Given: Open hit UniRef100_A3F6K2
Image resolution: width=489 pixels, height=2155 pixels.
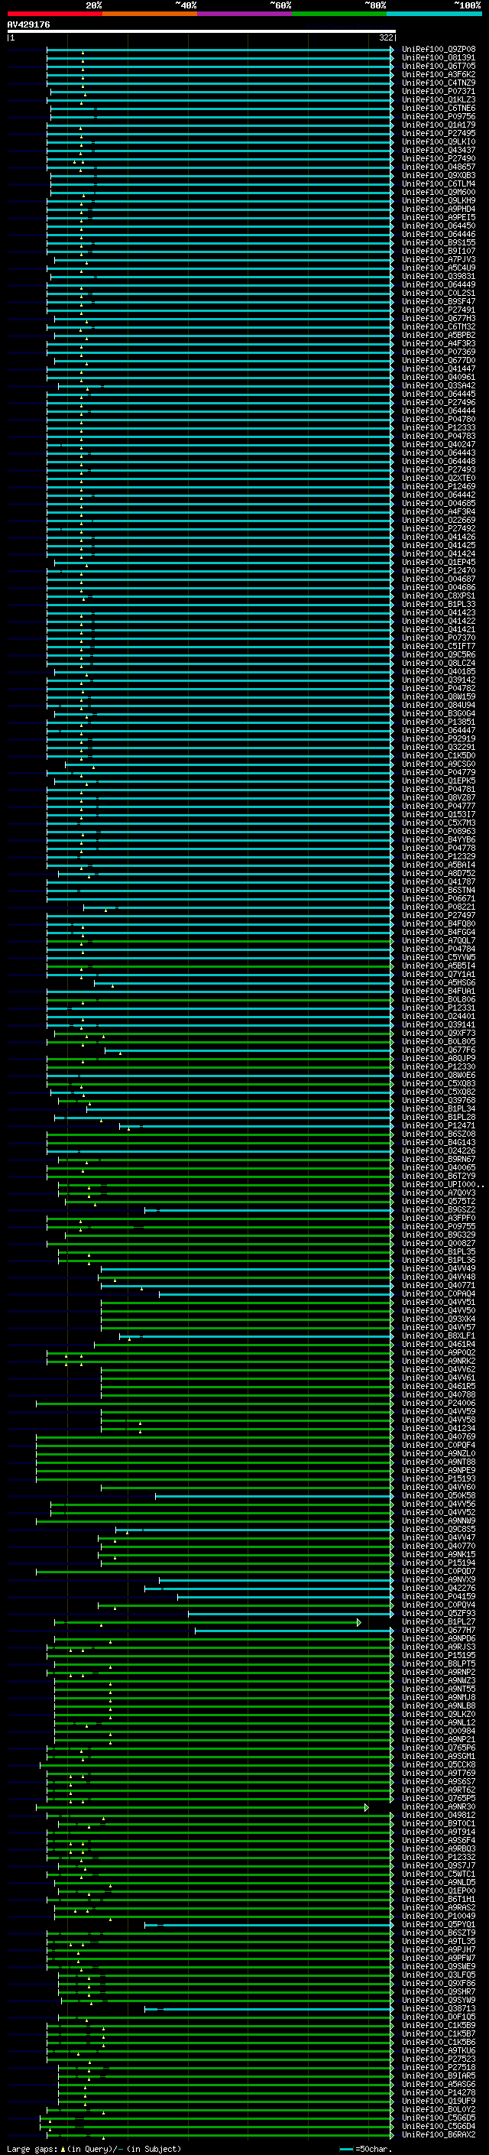Looking at the screenshot, I should click(x=438, y=74).
